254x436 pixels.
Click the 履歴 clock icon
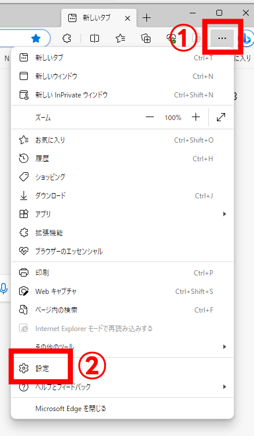24,158
